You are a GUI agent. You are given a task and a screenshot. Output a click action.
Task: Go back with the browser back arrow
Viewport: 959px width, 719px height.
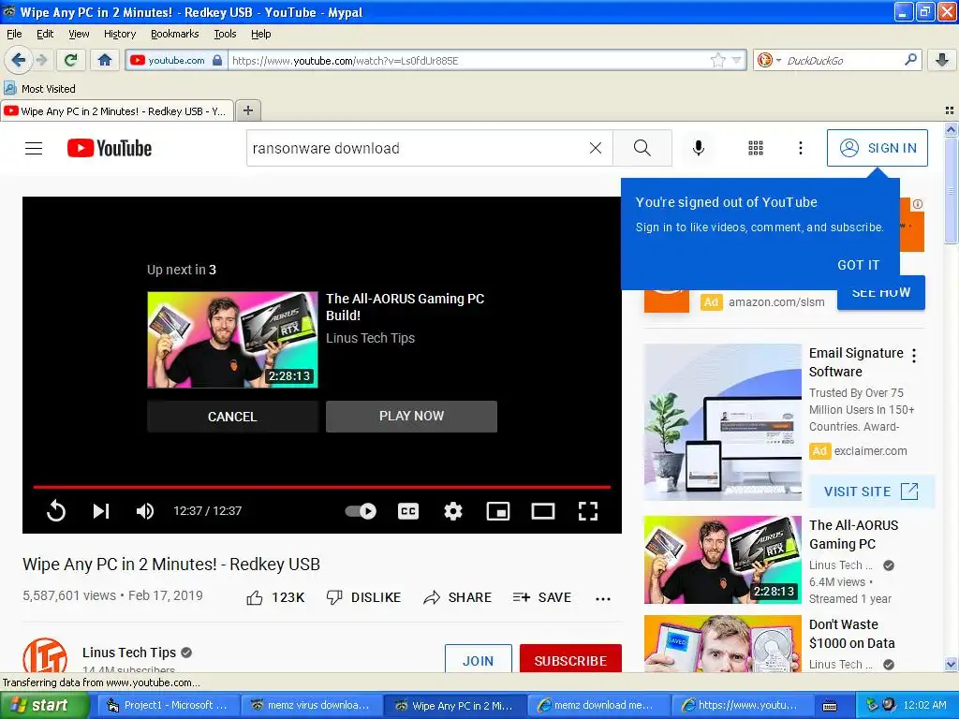(x=18, y=60)
